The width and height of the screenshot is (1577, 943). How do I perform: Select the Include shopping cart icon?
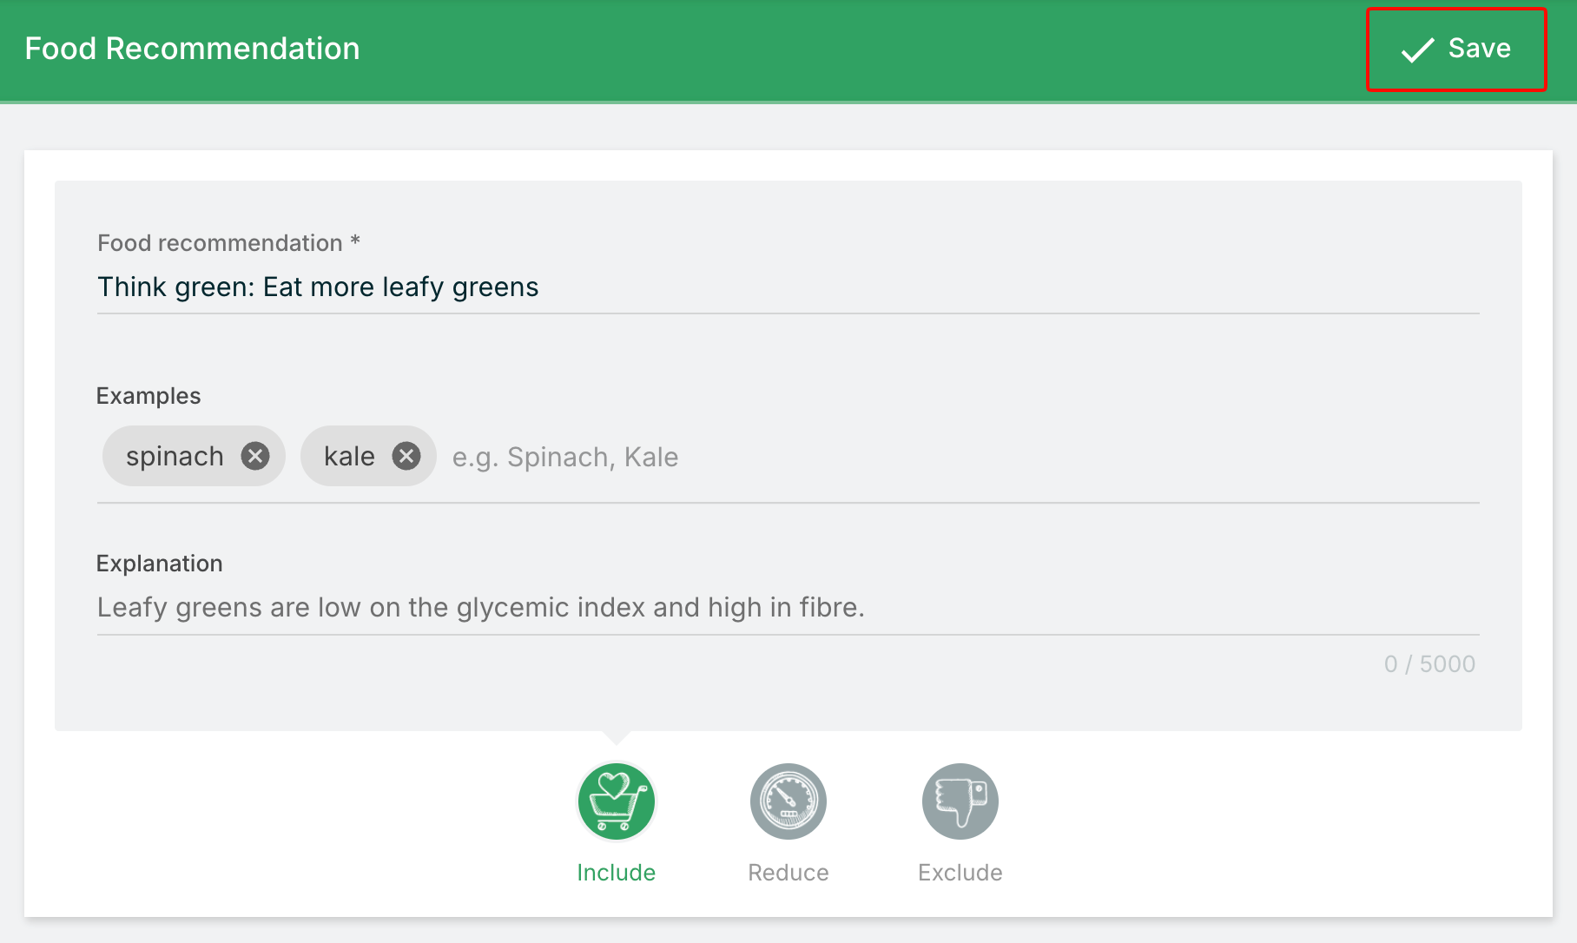coord(616,801)
